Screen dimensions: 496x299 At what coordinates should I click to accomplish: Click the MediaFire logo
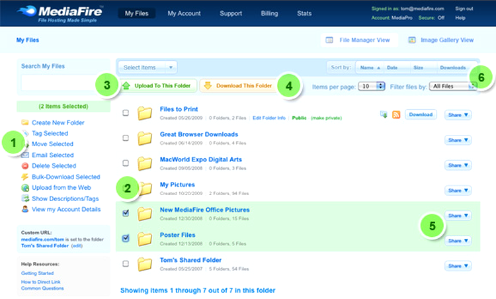click(60, 14)
